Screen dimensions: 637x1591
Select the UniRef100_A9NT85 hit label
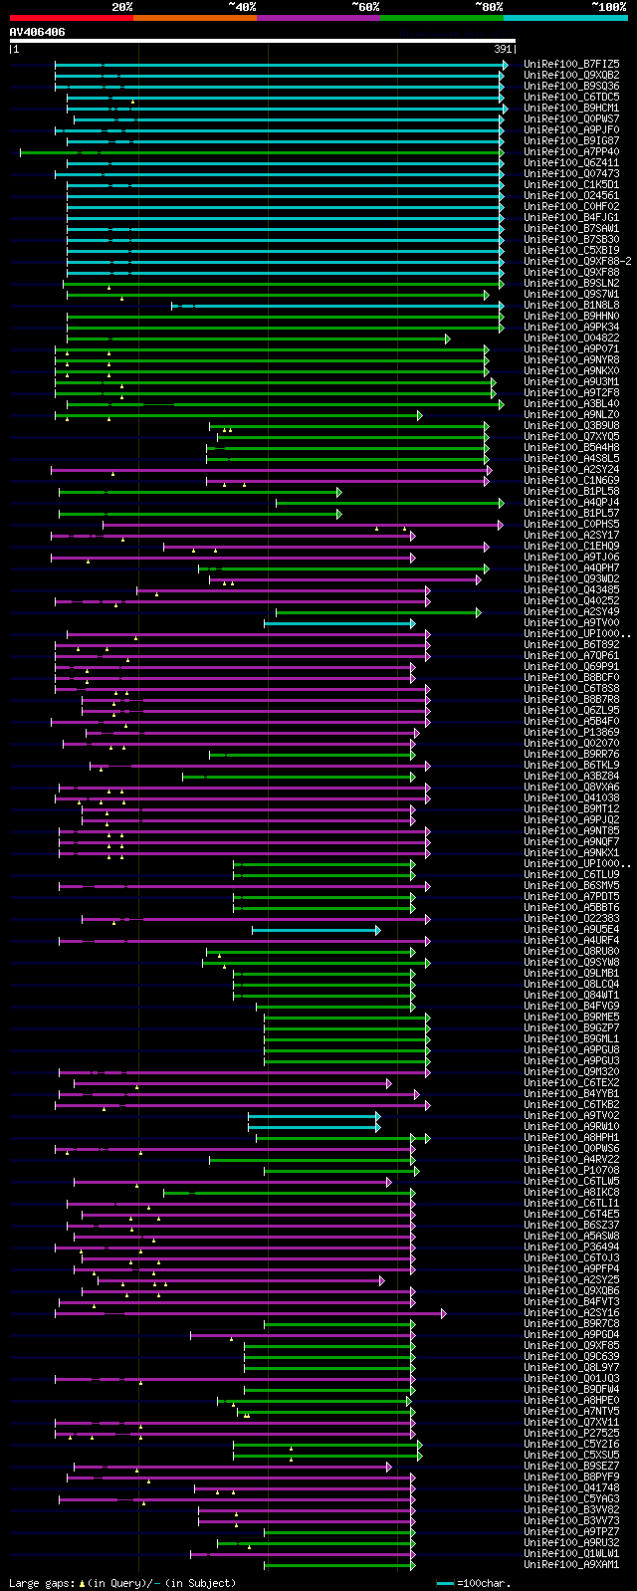pos(571,830)
